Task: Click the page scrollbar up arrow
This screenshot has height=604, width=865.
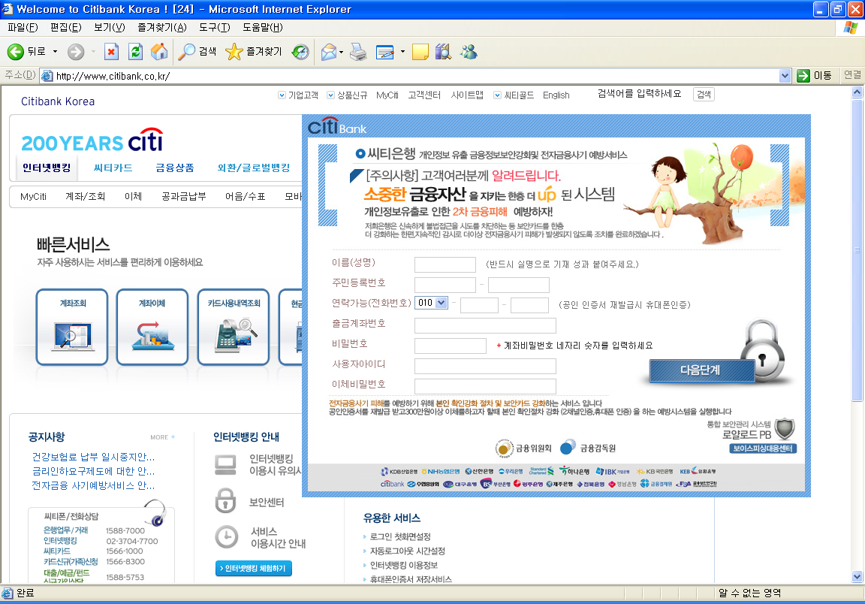Action: (x=857, y=92)
